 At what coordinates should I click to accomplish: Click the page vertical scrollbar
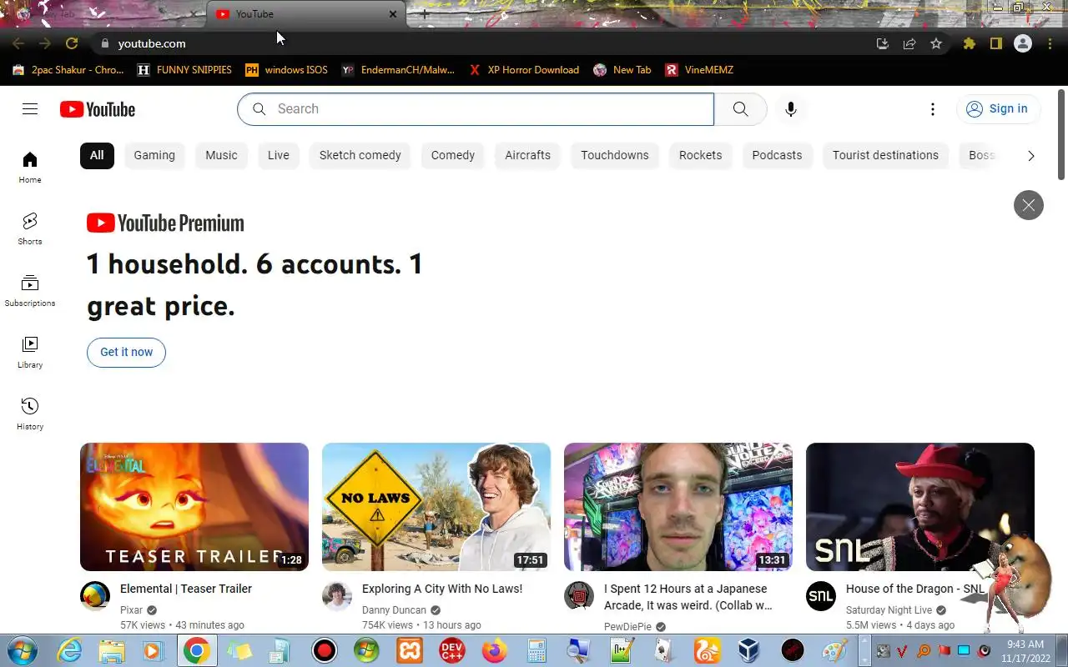pos(1061,133)
